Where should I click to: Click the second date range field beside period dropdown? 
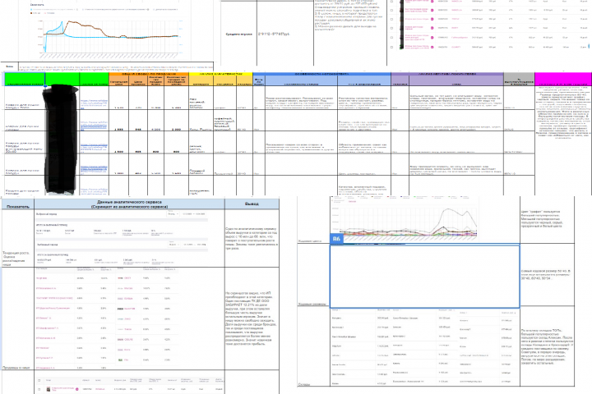coord(195,245)
